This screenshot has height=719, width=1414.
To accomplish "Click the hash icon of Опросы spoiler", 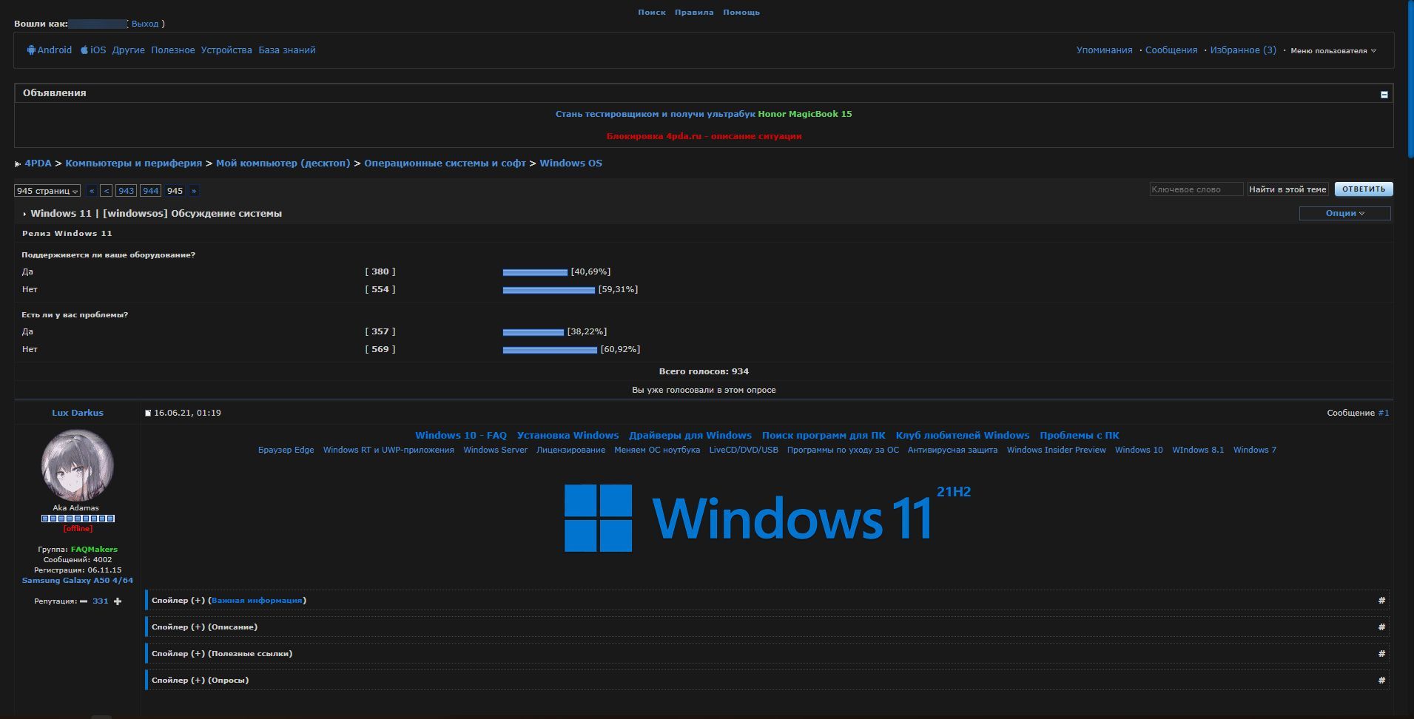I will coord(1381,681).
